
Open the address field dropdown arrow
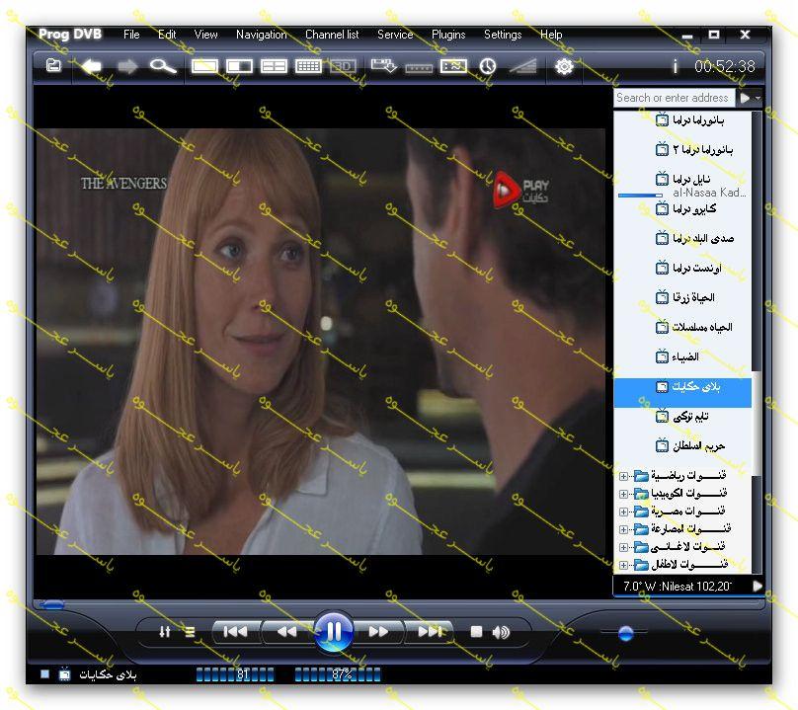tap(758, 98)
